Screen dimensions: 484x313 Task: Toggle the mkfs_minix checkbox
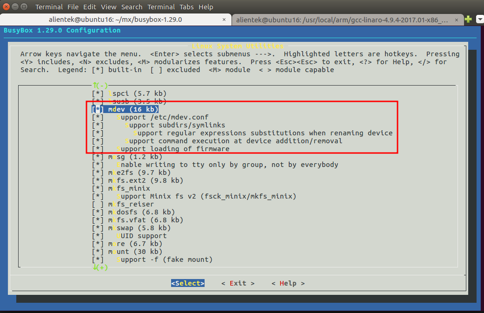pos(98,188)
